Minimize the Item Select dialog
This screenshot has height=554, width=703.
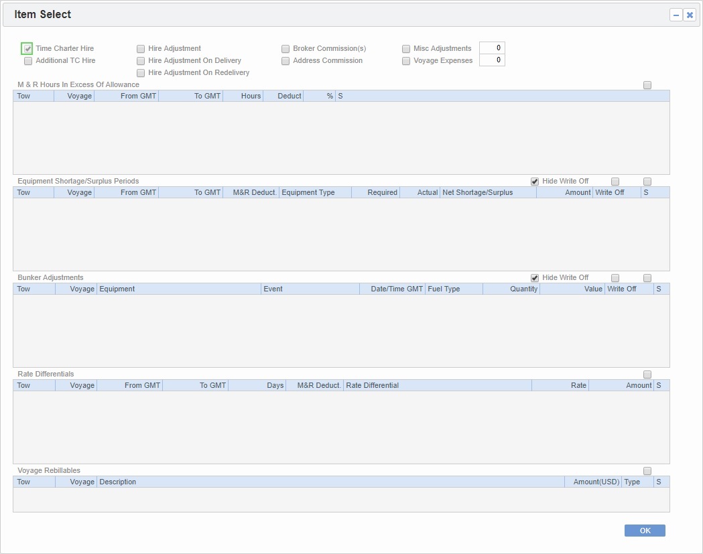(678, 14)
